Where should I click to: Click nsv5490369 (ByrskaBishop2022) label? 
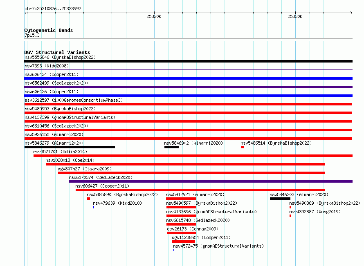[x=325, y=203]
